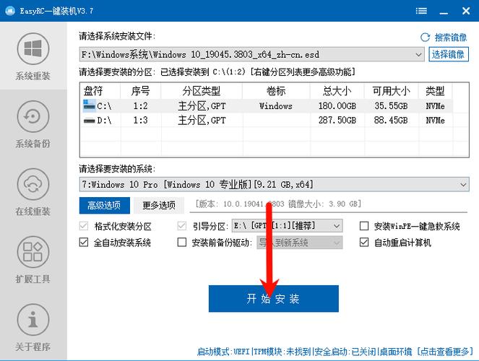Click the refresh icon beside 搜索镜像
Viewport: 479px width, 361px height.
click(x=426, y=38)
